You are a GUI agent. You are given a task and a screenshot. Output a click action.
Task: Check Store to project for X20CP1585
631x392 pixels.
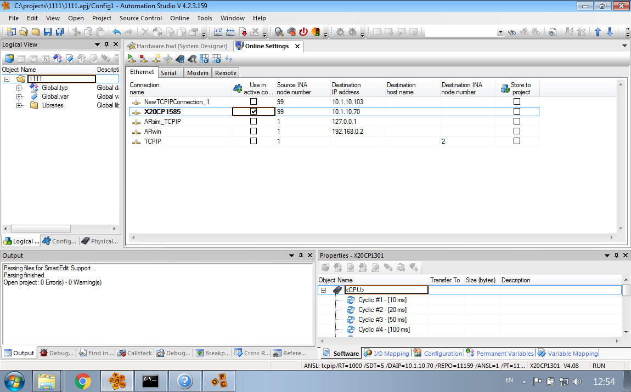[517, 111]
